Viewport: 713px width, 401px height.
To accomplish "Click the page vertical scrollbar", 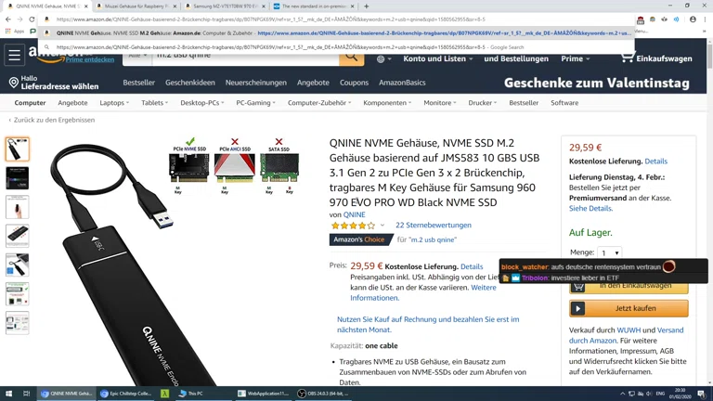I will point(709,213).
